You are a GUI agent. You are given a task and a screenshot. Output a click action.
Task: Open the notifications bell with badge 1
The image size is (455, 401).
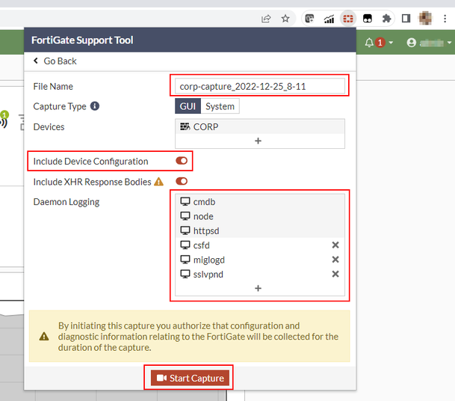pos(375,43)
